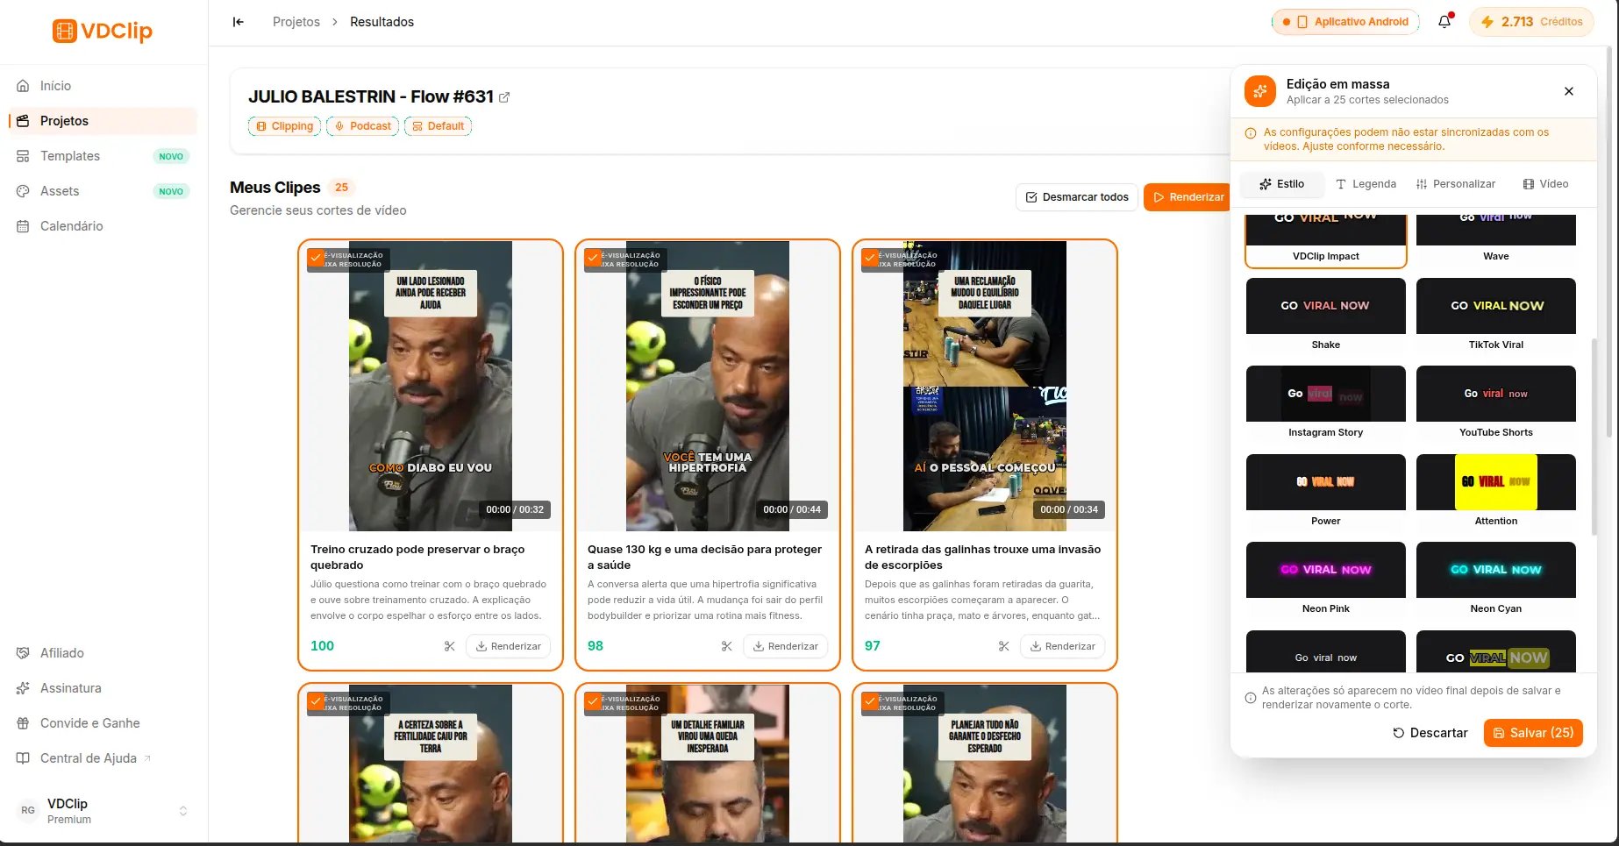
Task: Select the YouTube Shorts caption style
Action: (x=1496, y=403)
